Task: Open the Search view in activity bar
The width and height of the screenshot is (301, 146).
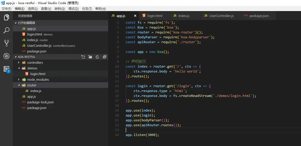Action: (6, 30)
